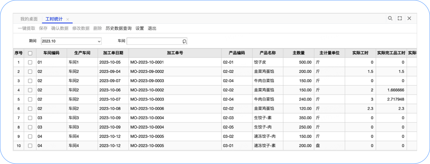This screenshot has width=430, height=164.
Task: Close the window with the X icon
Action: pyautogui.click(x=409, y=19)
